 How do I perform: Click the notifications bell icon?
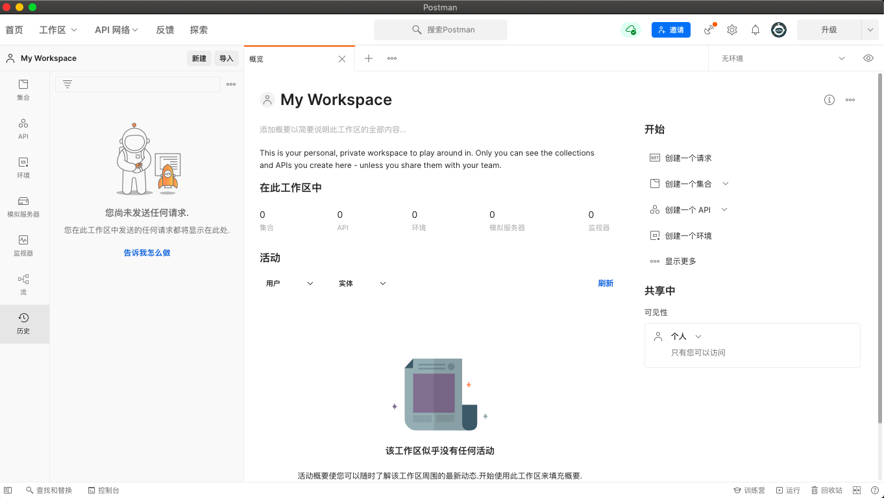click(x=755, y=30)
